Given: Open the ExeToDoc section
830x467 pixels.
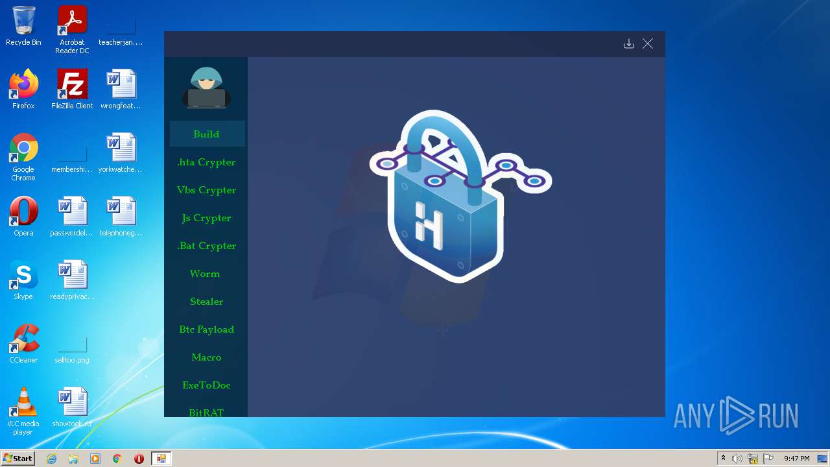Looking at the screenshot, I should pyautogui.click(x=207, y=385).
